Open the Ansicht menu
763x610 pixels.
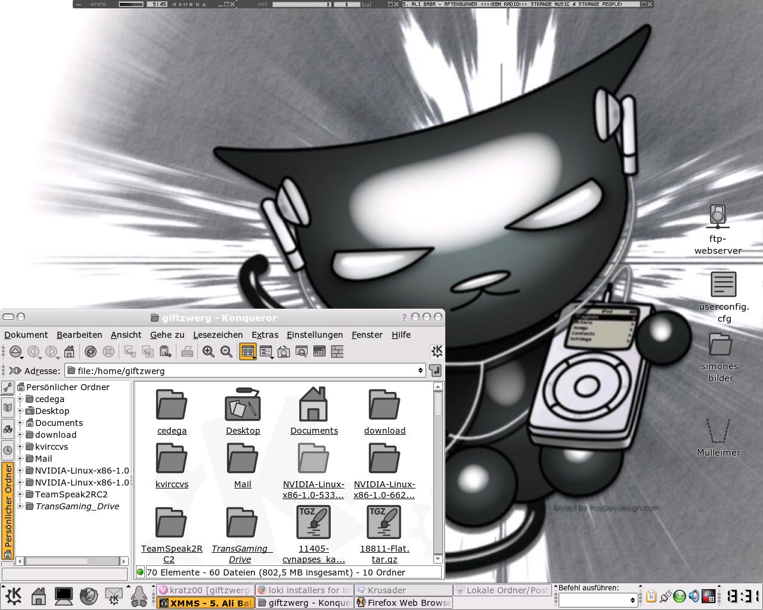coord(126,335)
